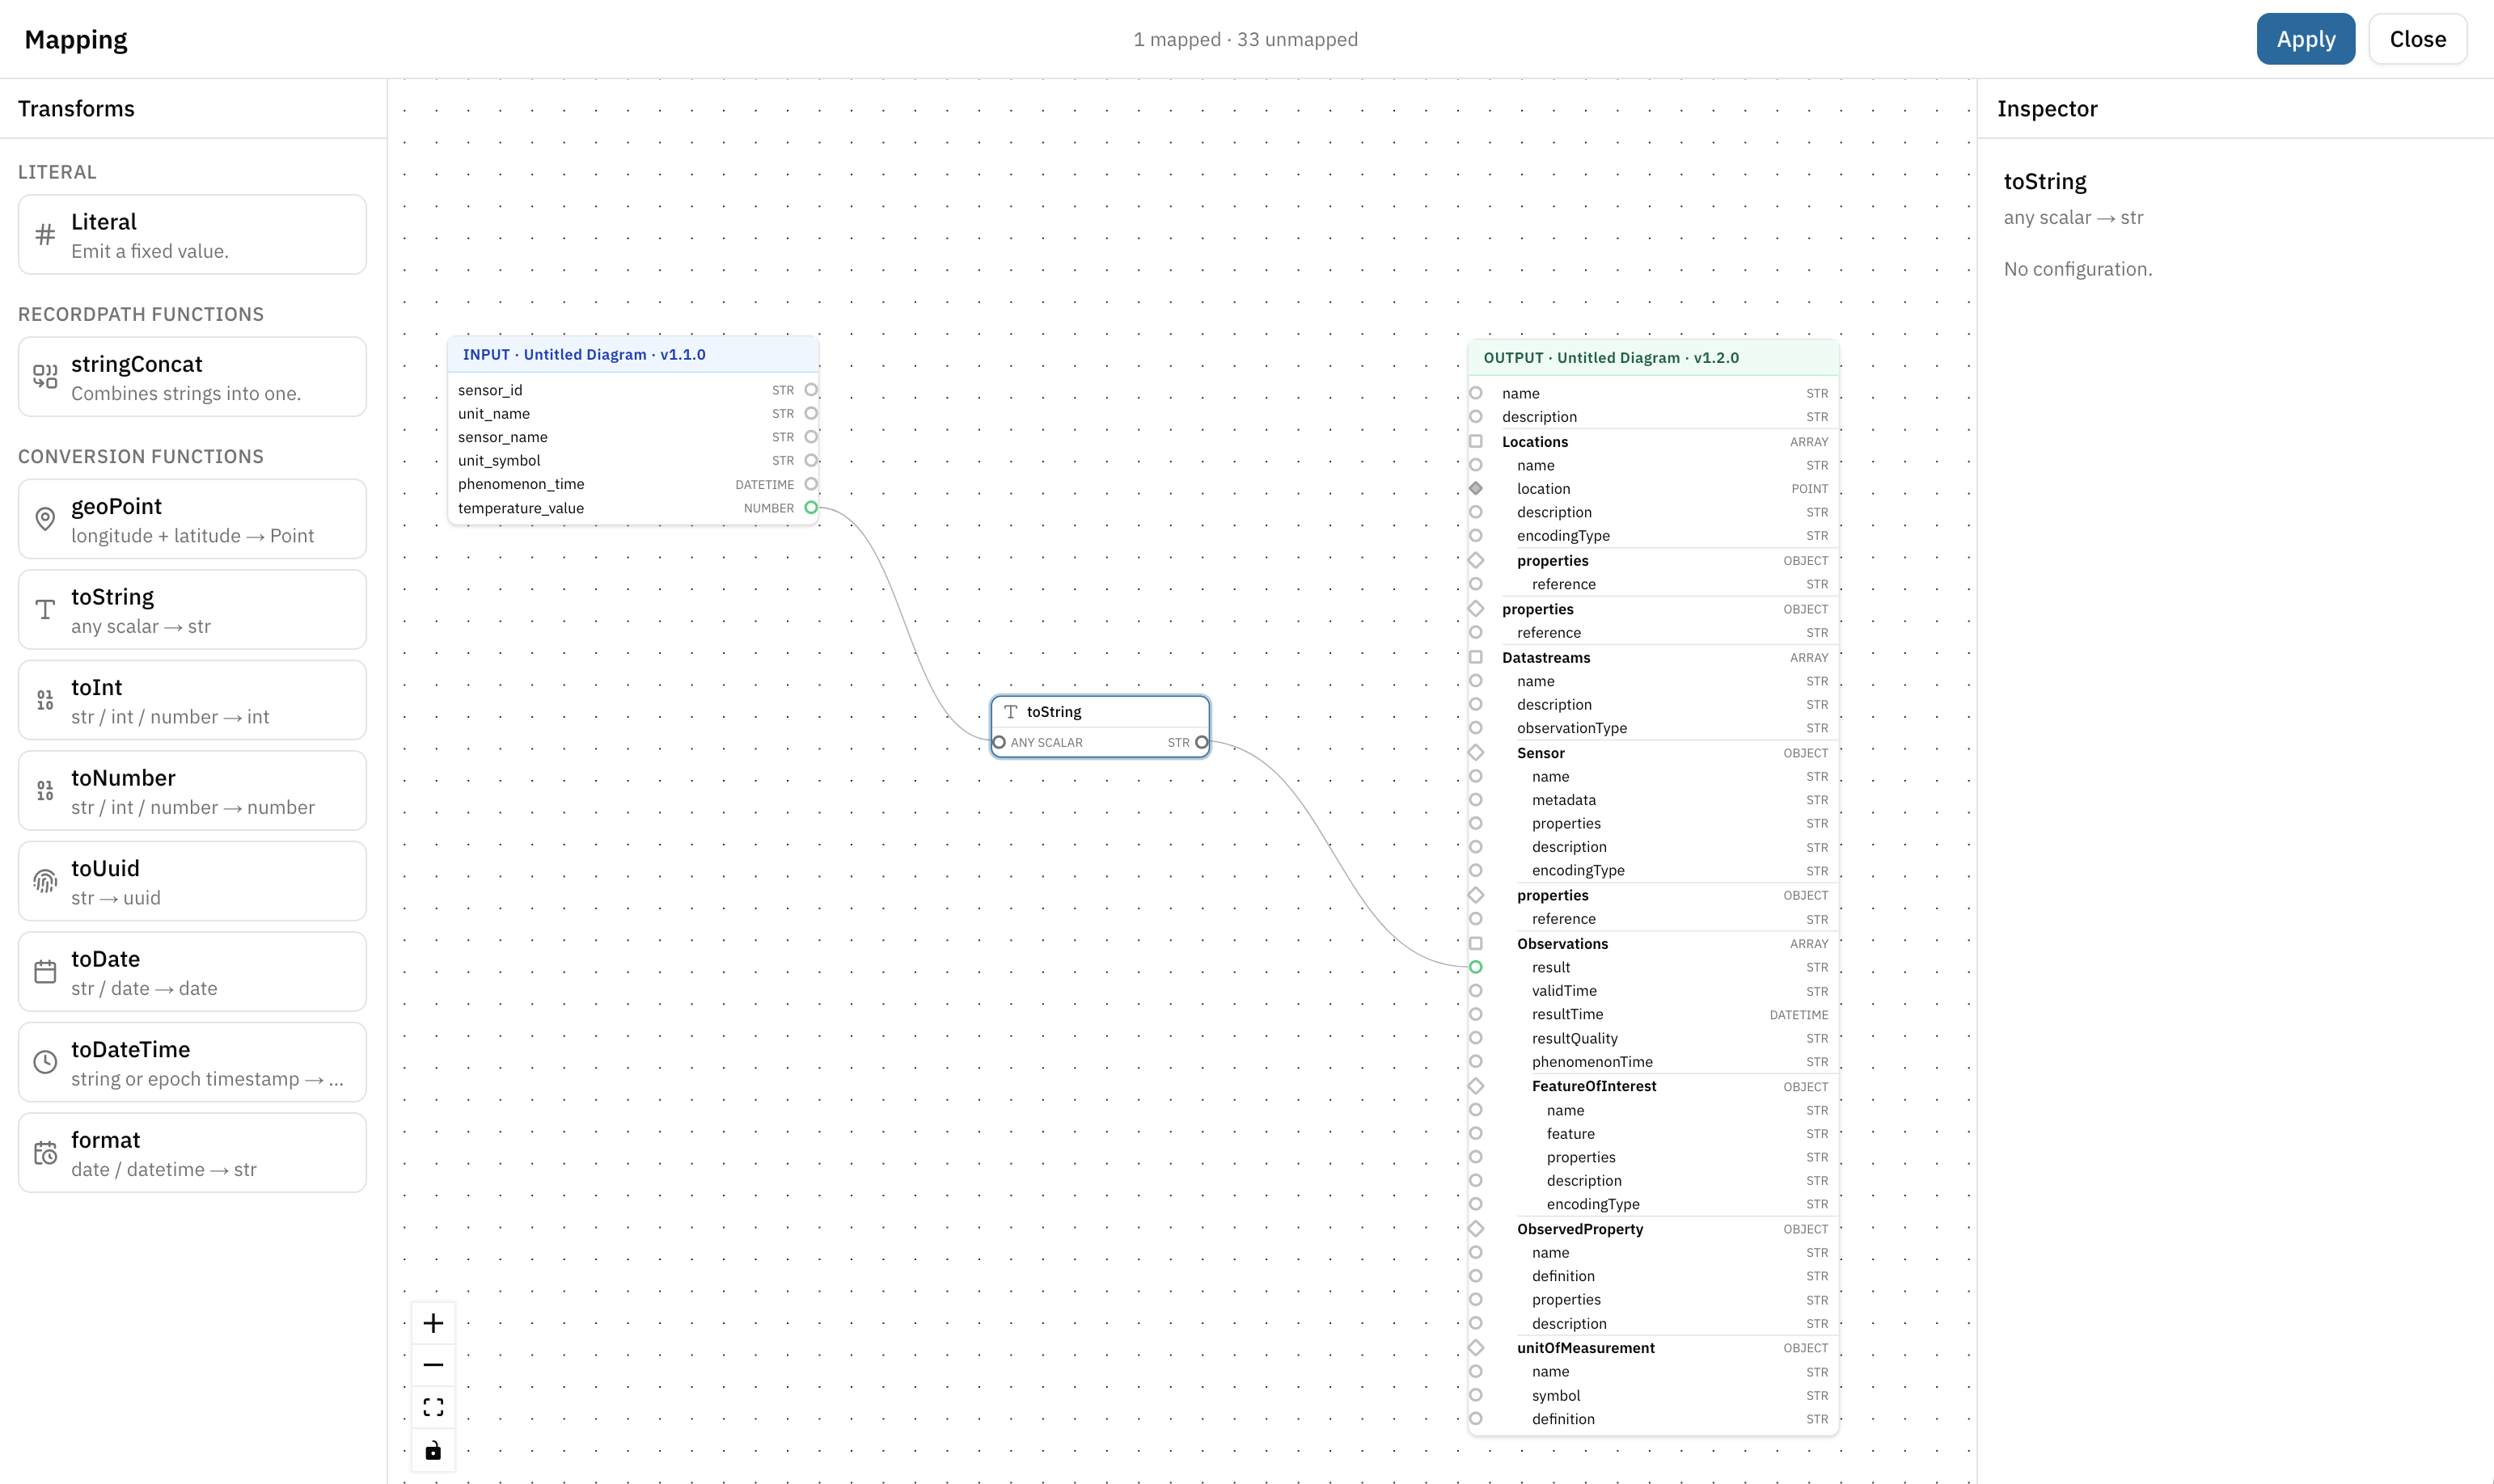Image resolution: width=2494 pixels, height=1484 pixels.
Task: Fit view with the fullscreen icon
Action: pyautogui.click(x=433, y=1407)
